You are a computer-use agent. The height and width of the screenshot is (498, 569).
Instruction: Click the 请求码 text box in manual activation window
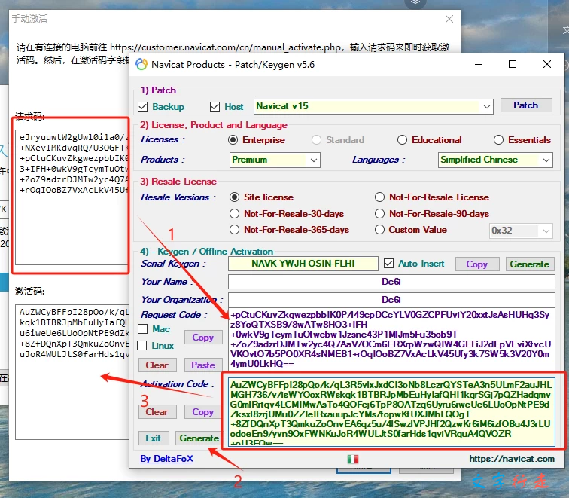pos(72,197)
